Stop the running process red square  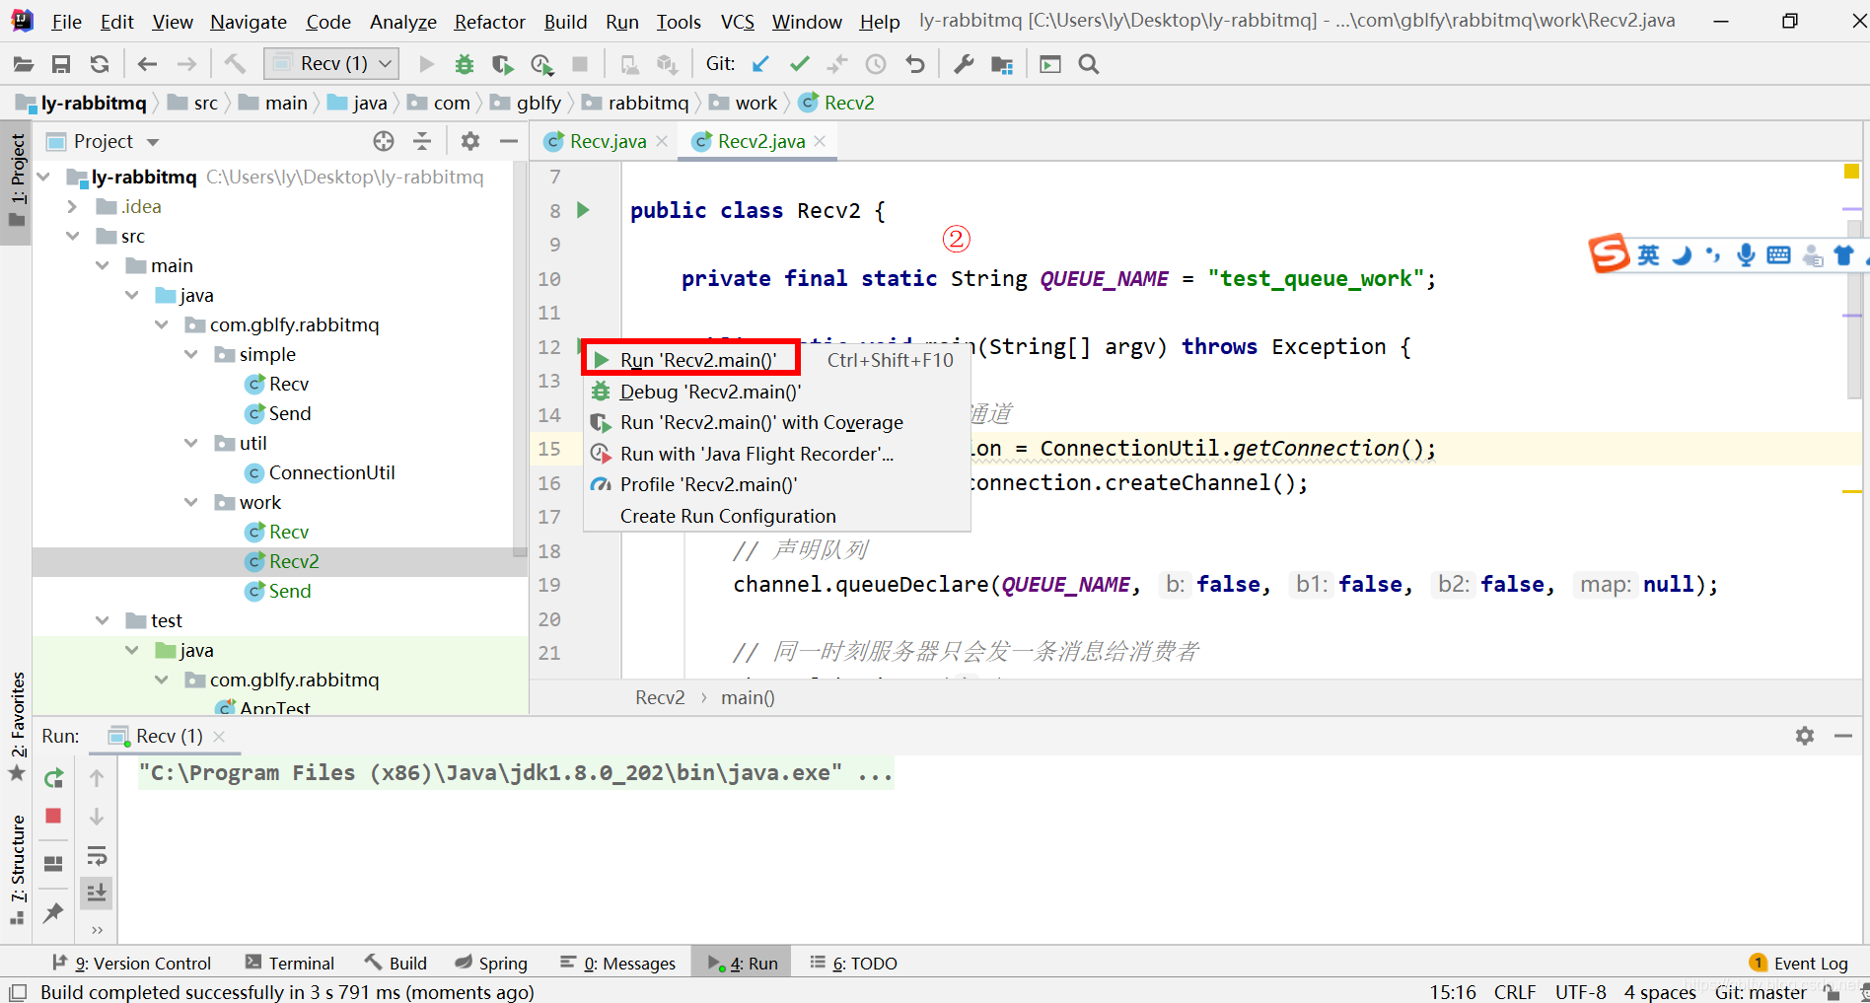tap(54, 816)
